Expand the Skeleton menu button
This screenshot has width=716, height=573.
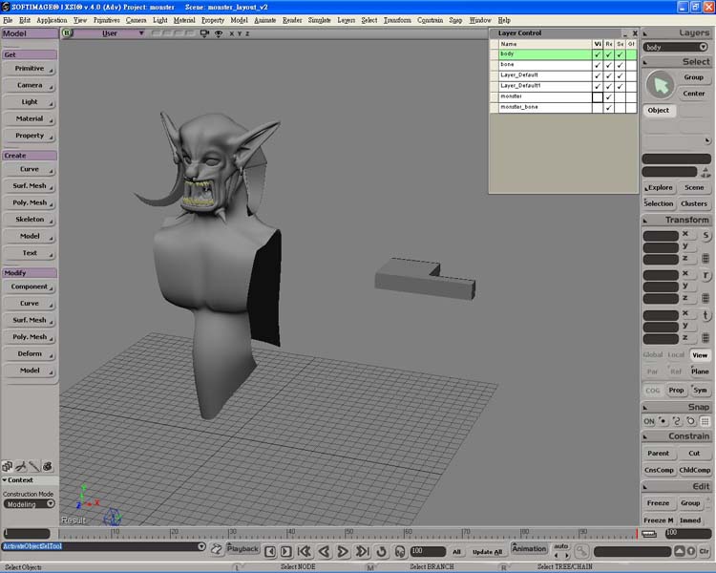point(30,220)
